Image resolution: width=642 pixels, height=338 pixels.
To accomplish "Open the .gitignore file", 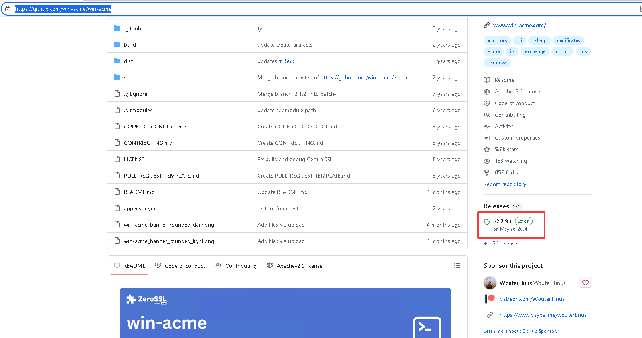I will [x=136, y=94].
